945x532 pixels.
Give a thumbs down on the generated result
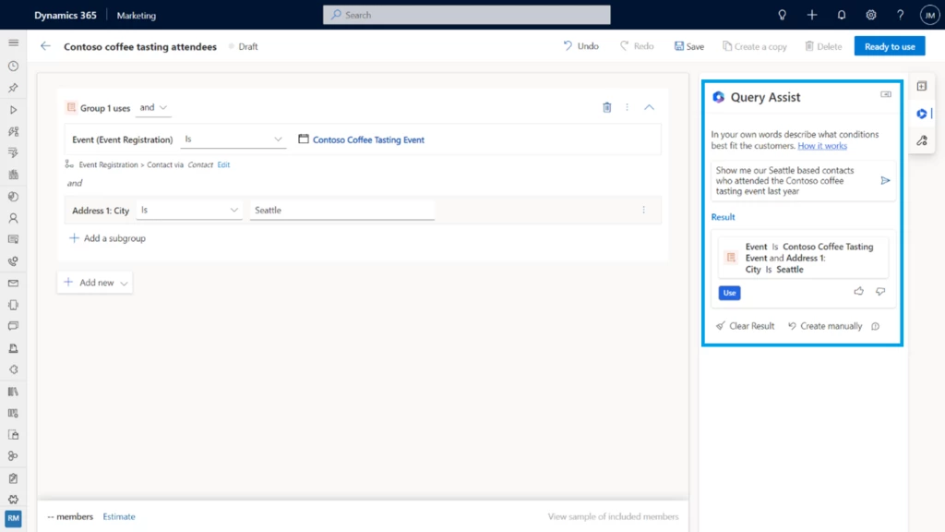880,290
